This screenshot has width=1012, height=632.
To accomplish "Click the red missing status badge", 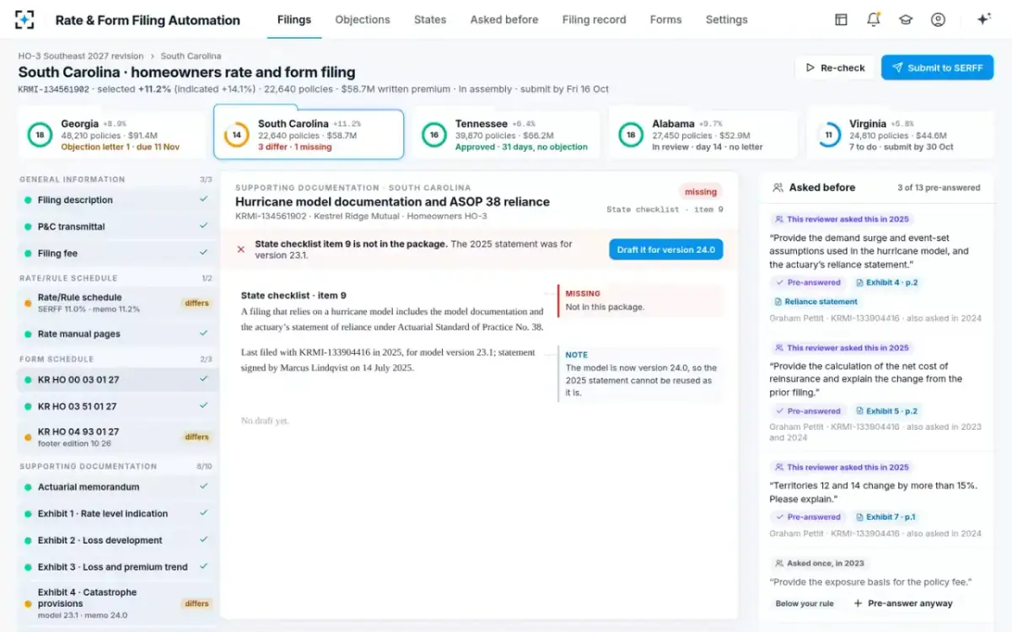I will pos(701,191).
